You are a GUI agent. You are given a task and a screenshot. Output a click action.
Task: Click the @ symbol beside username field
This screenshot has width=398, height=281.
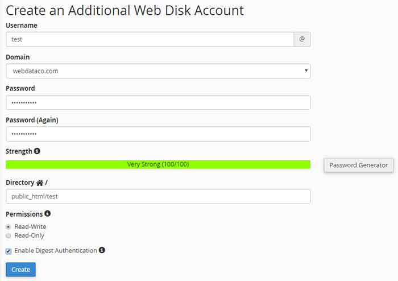(302, 39)
